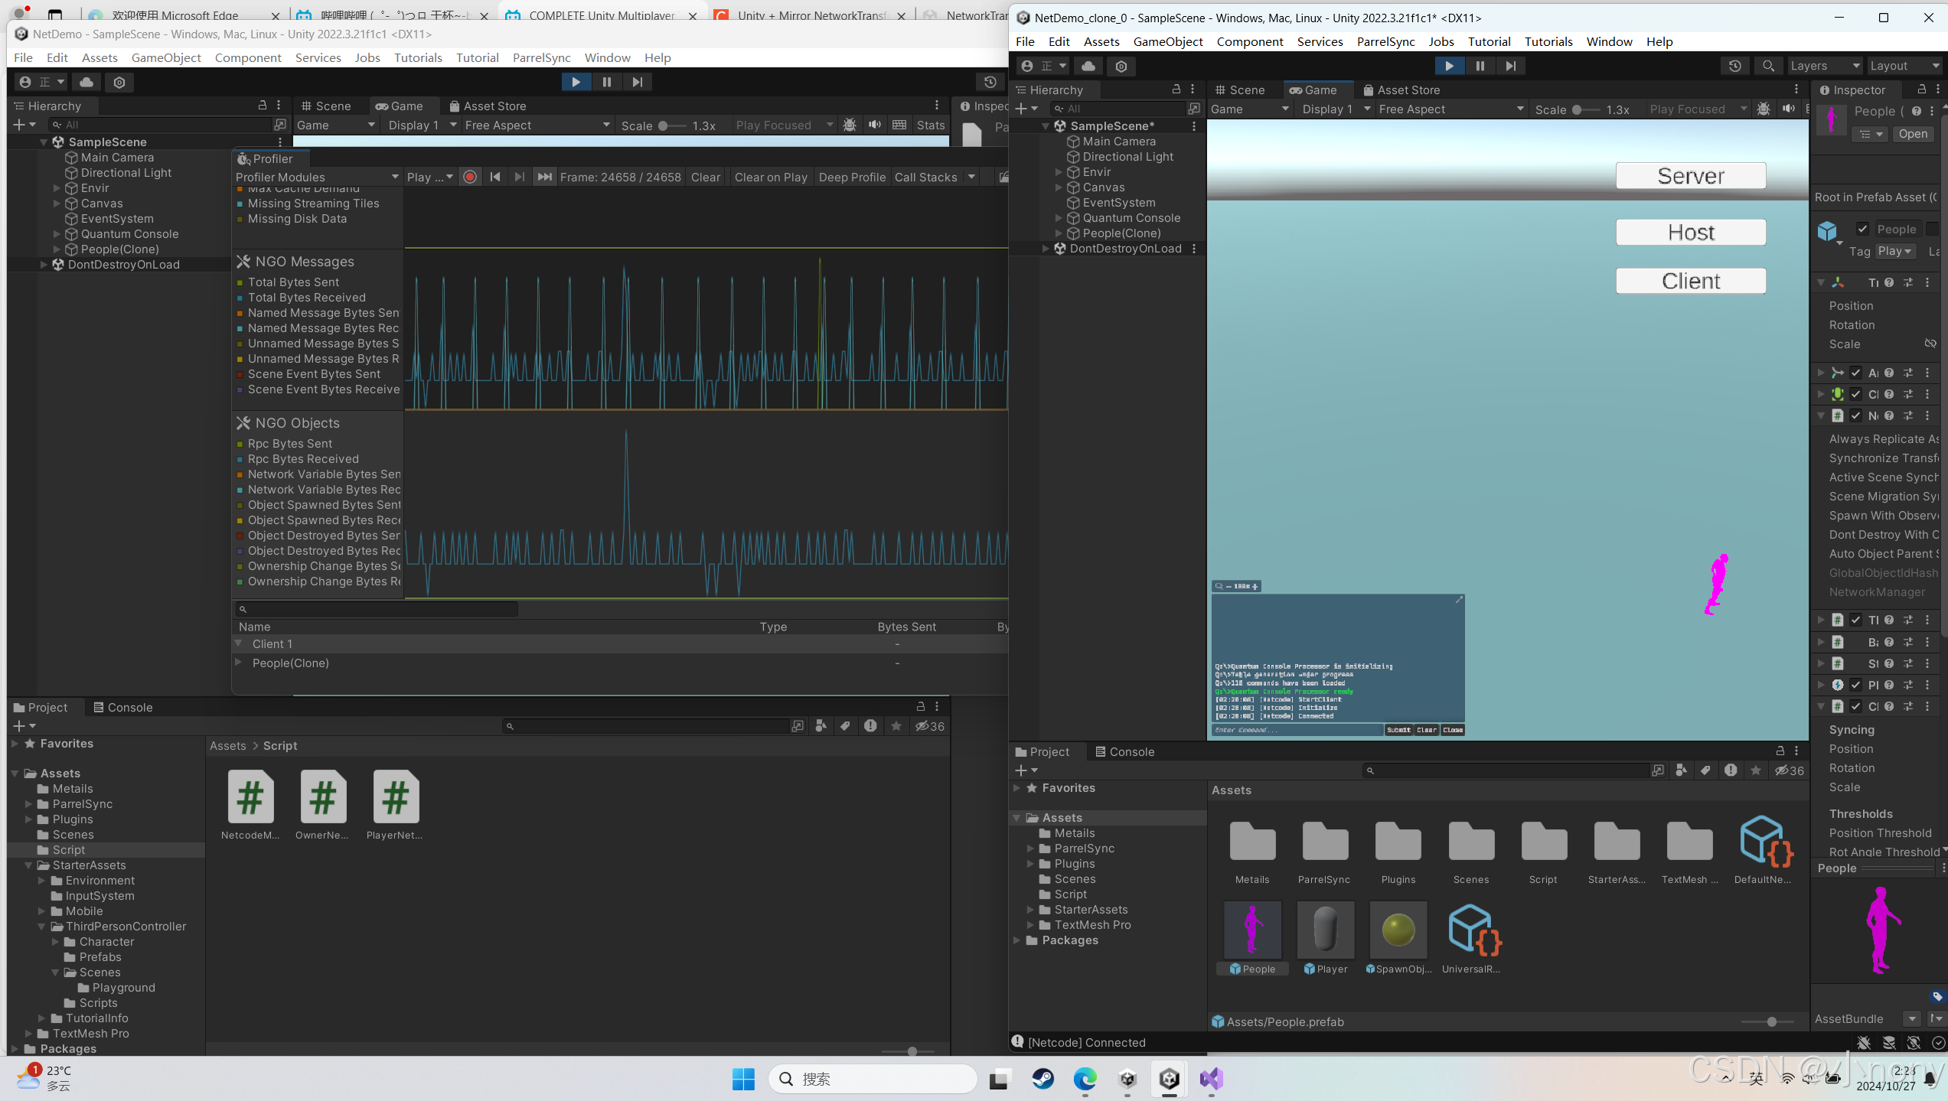This screenshot has height=1101, width=1948.
Task: Toggle Gizmos bug icon in clone Game view
Action: [x=1764, y=109]
